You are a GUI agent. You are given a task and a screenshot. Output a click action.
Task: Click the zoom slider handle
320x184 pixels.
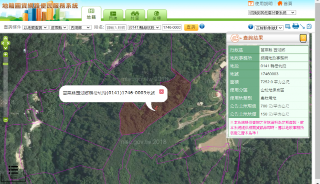(5, 64)
